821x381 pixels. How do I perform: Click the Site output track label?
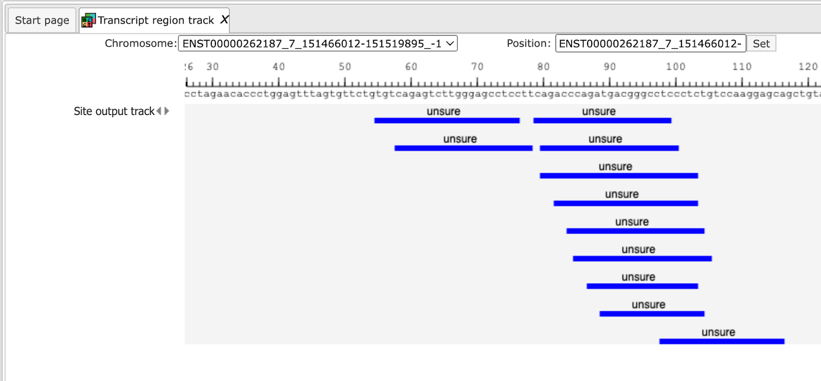(114, 111)
